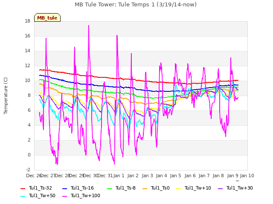Click the -2 y-axis tick label
This screenshot has height=204, width=273.
click(x=28, y=170)
